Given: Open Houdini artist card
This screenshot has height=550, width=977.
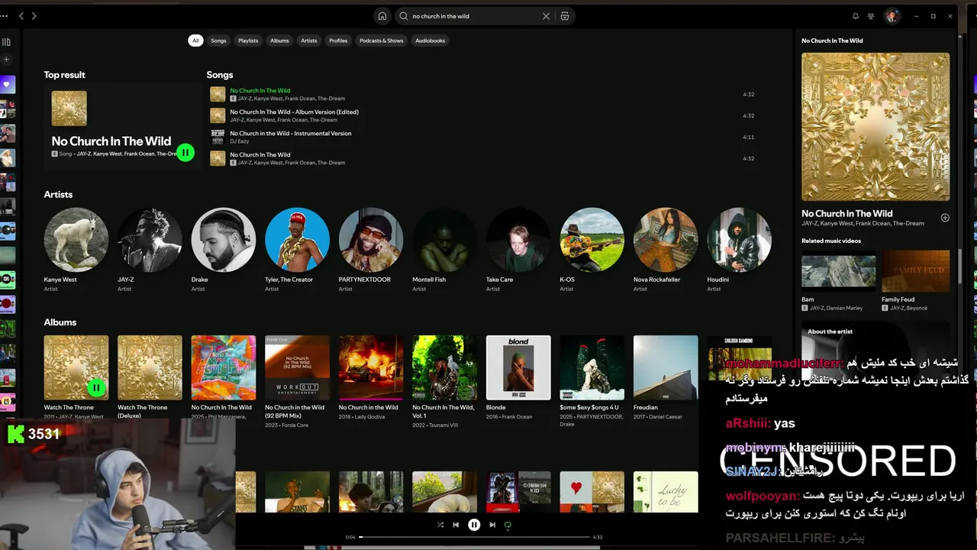Looking at the screenshot, I should pos(739,249).
